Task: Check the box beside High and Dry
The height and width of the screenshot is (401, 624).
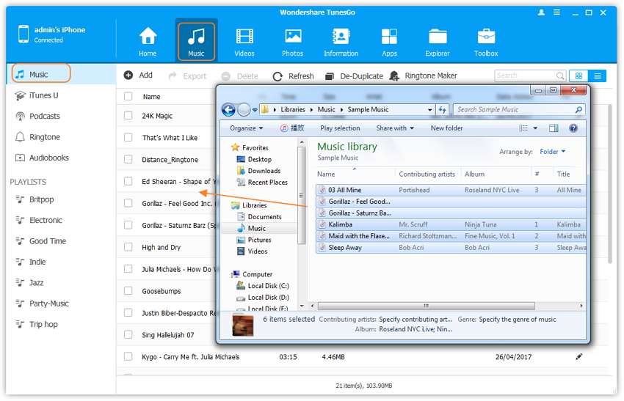Action: (x=128, y=247)
